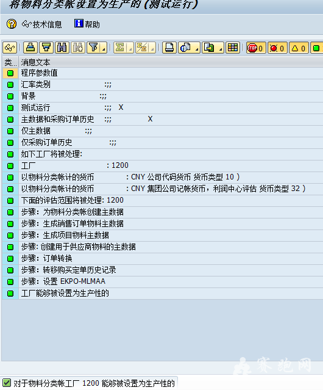This screenshot has height=390, width=323.
Task: Click the yellow question mark help icon
Action: (12, 24)
